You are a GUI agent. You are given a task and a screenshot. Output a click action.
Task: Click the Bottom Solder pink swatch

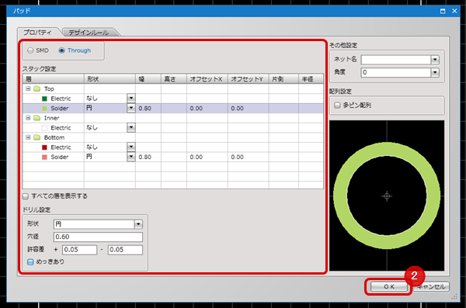pyautogui.click(x=44, y=157)
